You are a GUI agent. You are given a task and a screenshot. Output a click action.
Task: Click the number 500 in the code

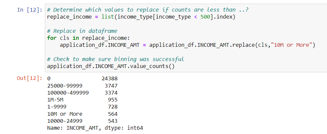(205, 17)
